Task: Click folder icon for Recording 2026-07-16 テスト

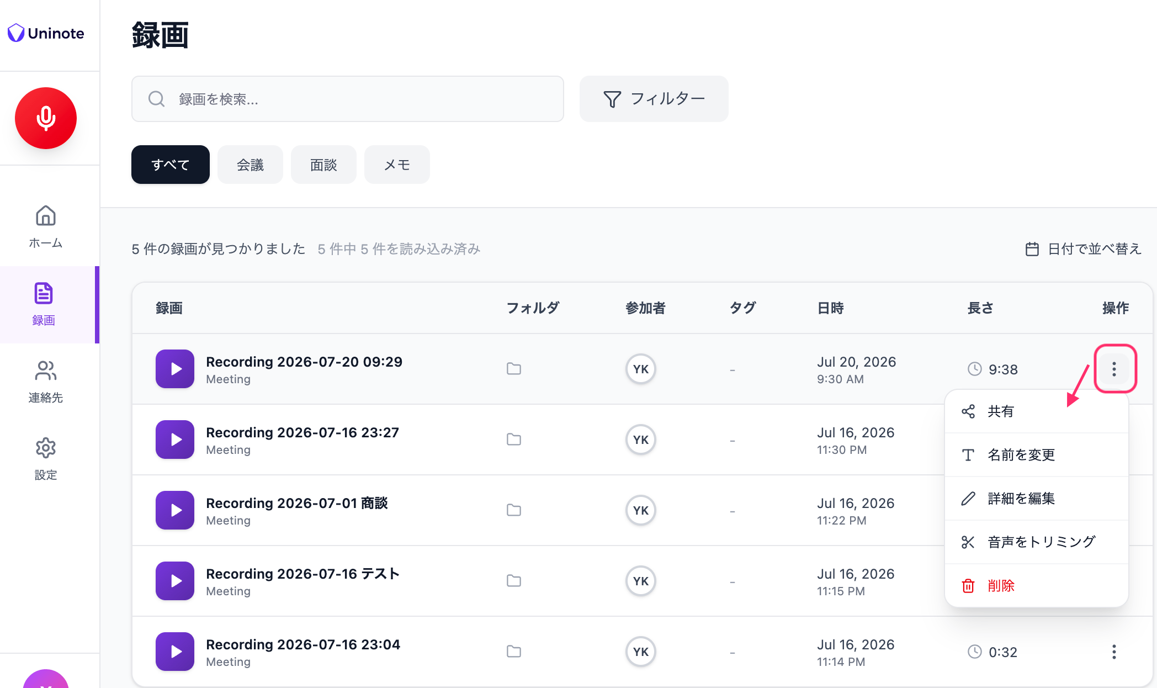Action: click(x=514, y=581)
